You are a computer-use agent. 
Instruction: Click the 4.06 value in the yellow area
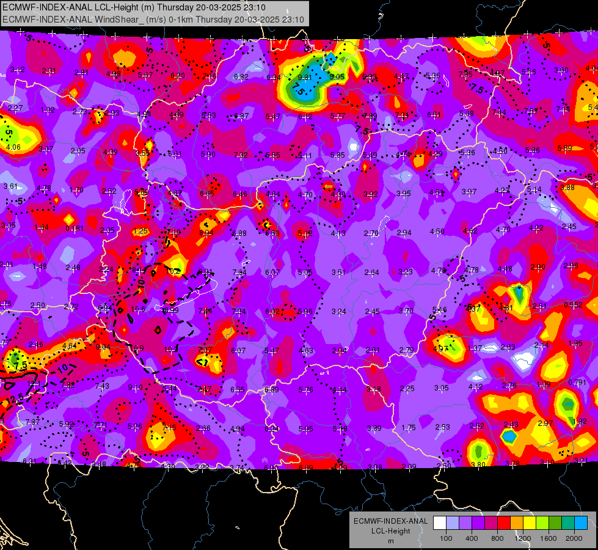pos(13,147)
